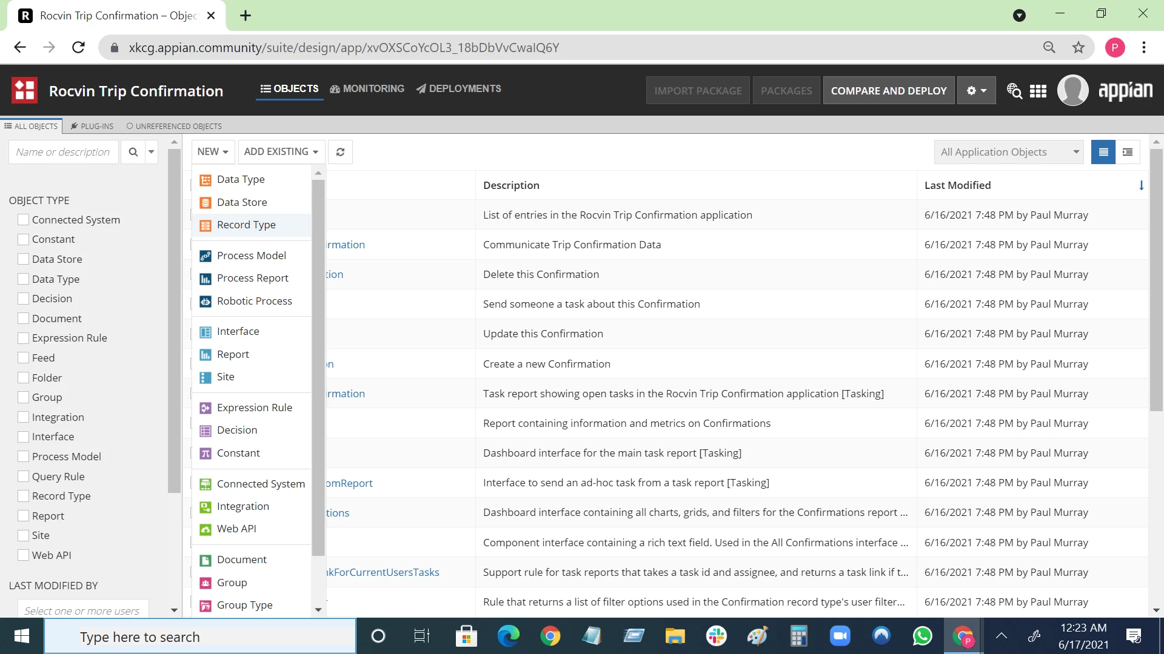Toggle Web API object type filter
The height and width of the screenshot is (654, 1164).
pyautogui.click(x=23, y=555)
